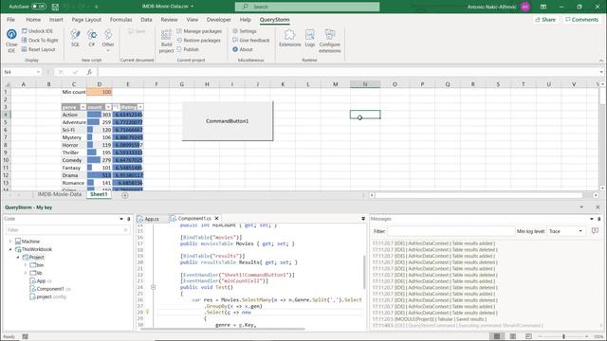The height and width of the screenshot is (341, 607).
Task: Open the genre column filter dropdown
Action: (83, 107)
